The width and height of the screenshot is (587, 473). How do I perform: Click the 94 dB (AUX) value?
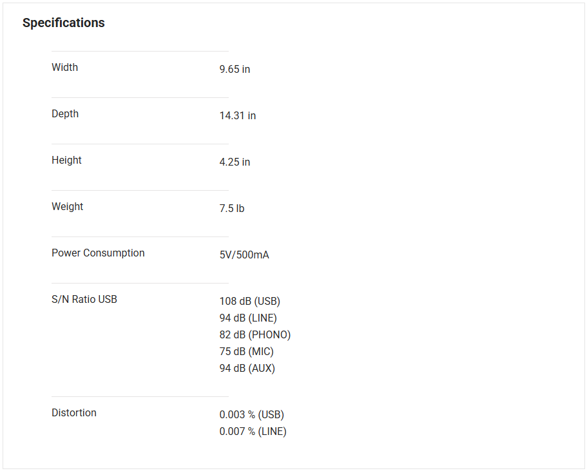point(247,369)
